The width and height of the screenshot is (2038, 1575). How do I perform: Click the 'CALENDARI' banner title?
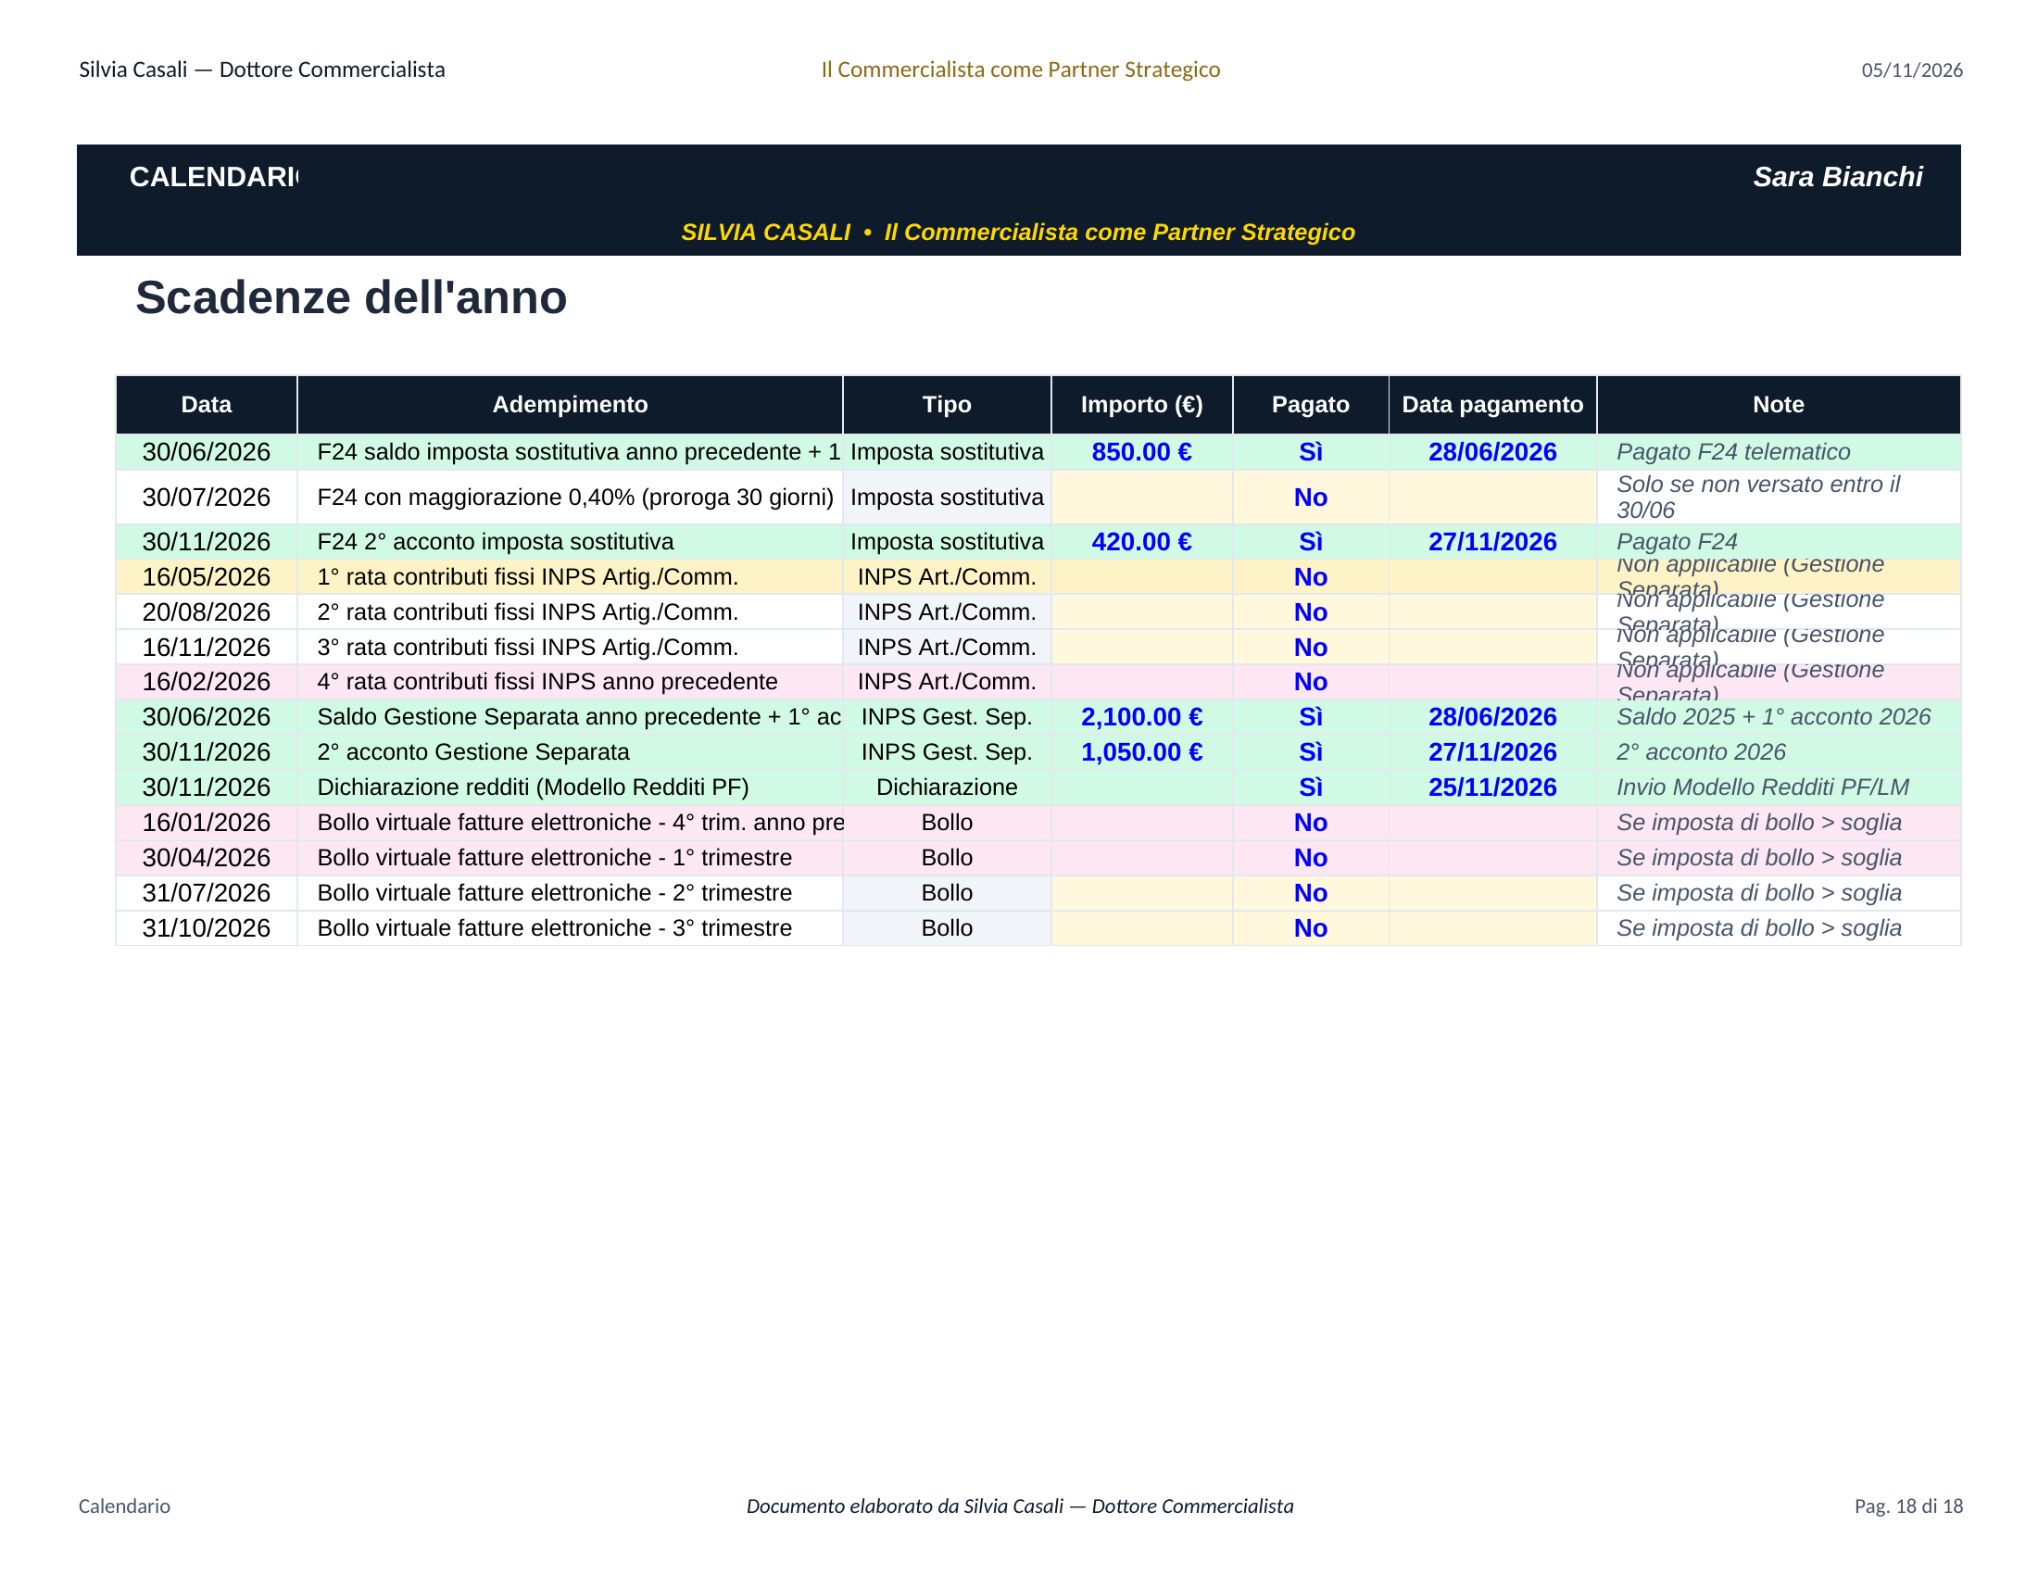point(214,176)
